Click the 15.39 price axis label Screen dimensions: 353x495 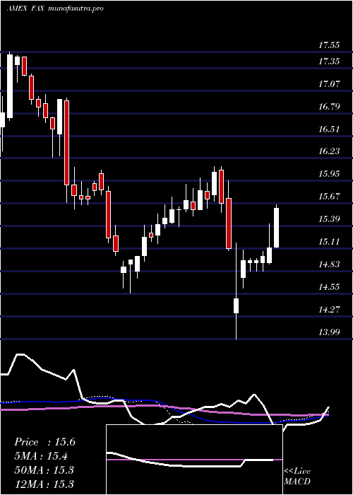coord(329,219)
